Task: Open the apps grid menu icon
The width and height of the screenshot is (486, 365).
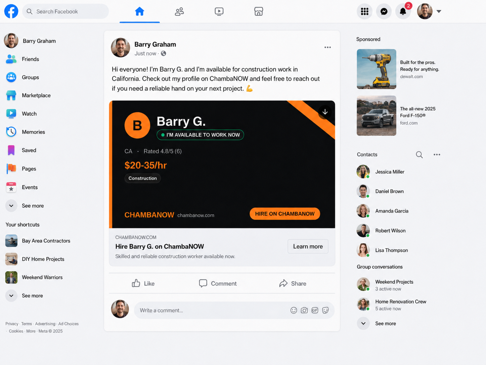Action: point(364,11)
